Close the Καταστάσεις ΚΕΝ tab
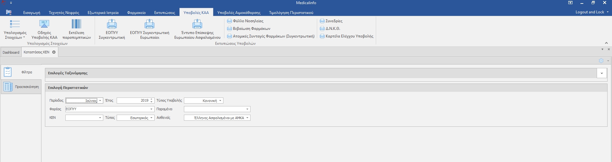 (x=54, y=52)
